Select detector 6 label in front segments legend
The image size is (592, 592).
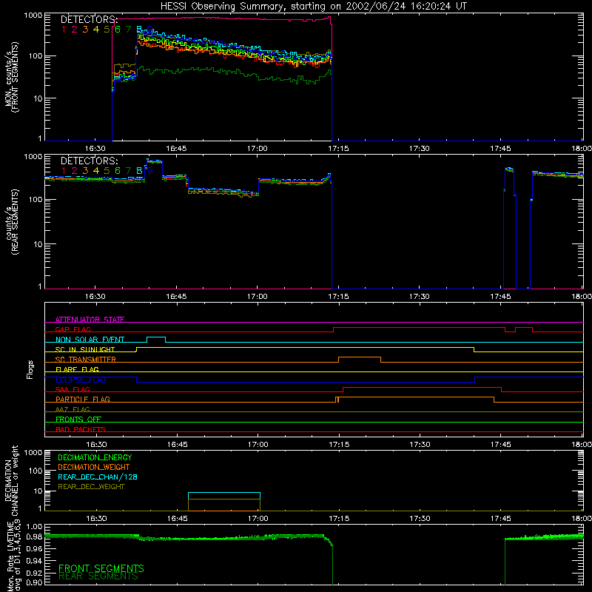coord(118,30)
